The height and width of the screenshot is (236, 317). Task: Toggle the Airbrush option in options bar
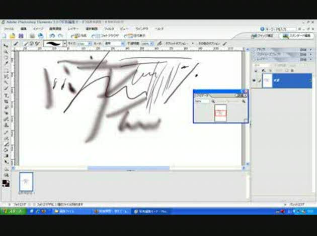[x=160, y=43]
